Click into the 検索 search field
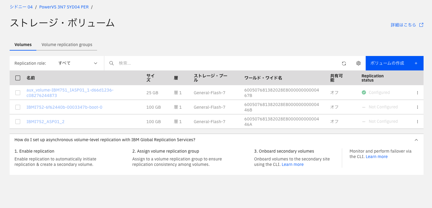432x208 pixels. tap(226, 63)
